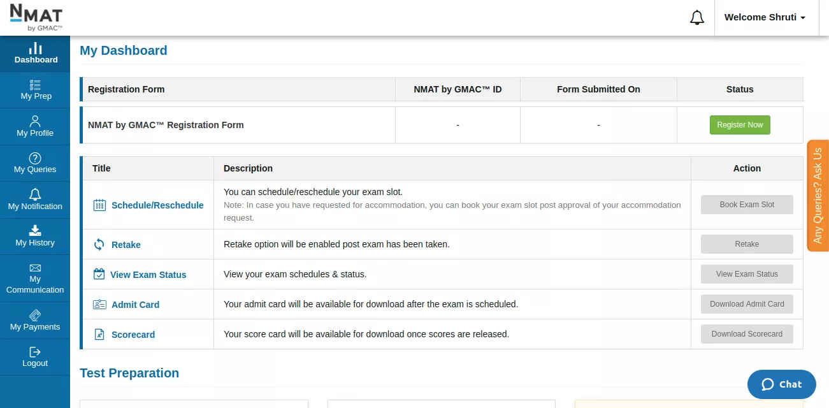Viewport: 829px width, 408px height.
Task: Click the green Register Now button
Action: pos(740,125)
